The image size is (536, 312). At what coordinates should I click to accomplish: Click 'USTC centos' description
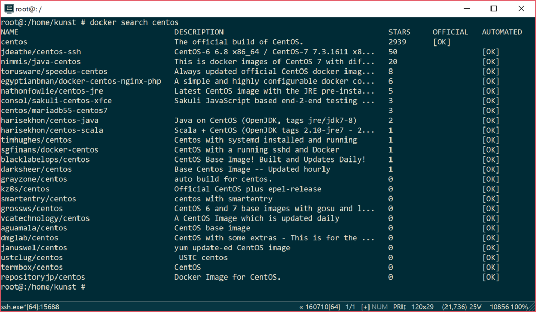[x=203, y=257]
